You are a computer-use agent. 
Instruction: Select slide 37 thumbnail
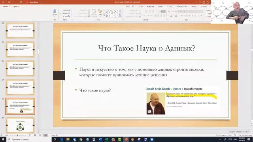(x=20, y=87)
